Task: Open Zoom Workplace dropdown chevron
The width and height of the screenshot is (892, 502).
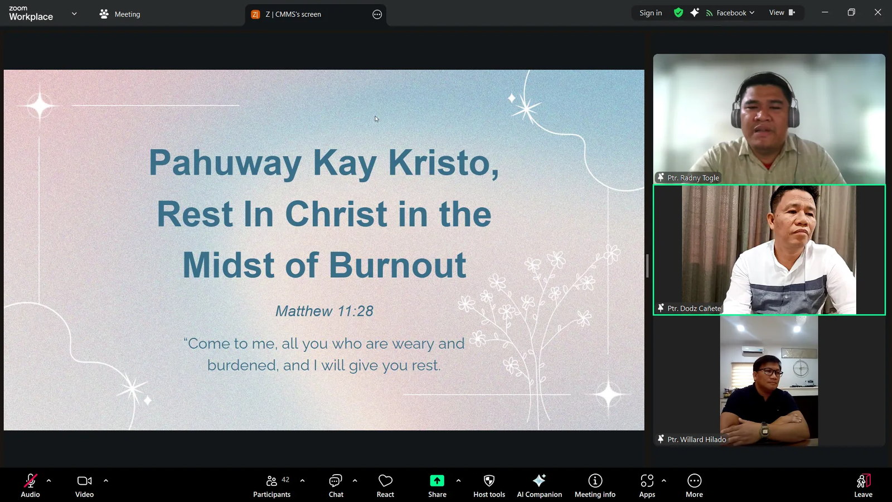Action: (74, 14)
